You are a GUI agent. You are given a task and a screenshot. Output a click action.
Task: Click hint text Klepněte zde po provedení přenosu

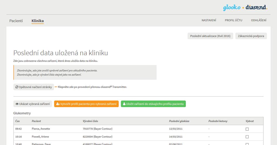(93, 87)
